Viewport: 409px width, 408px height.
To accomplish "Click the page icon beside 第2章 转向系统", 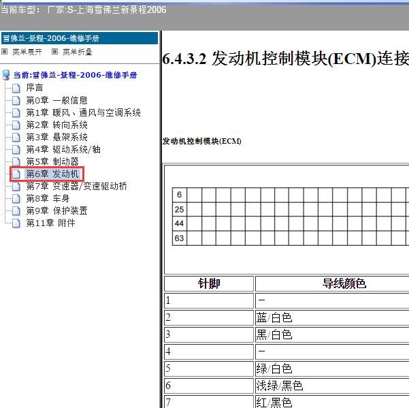I will pyautogui.click(x=16, y=125).
